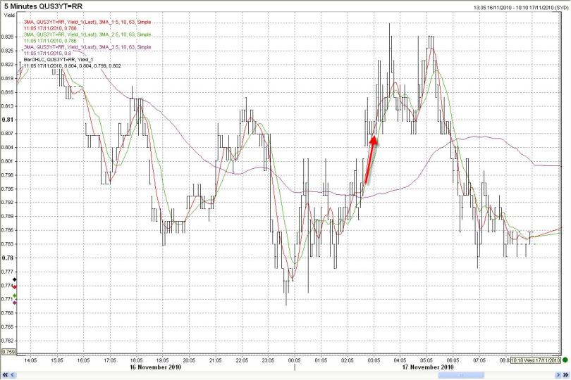571x380 pixels.
Task: Click the purple diamond marker on Y axis
Action: click(15, 302)
